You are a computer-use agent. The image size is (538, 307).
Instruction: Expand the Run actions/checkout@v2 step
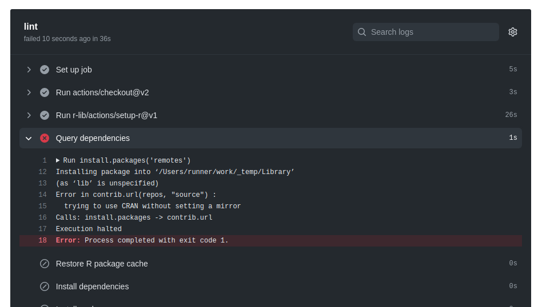[29, 92]
